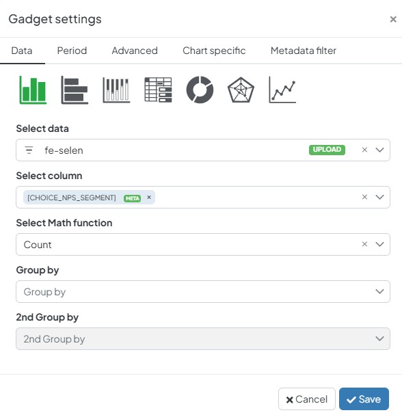This screenshot has width=402, height=417.
Task: Expand the Select data dropdown
Action: coord(379,150)
